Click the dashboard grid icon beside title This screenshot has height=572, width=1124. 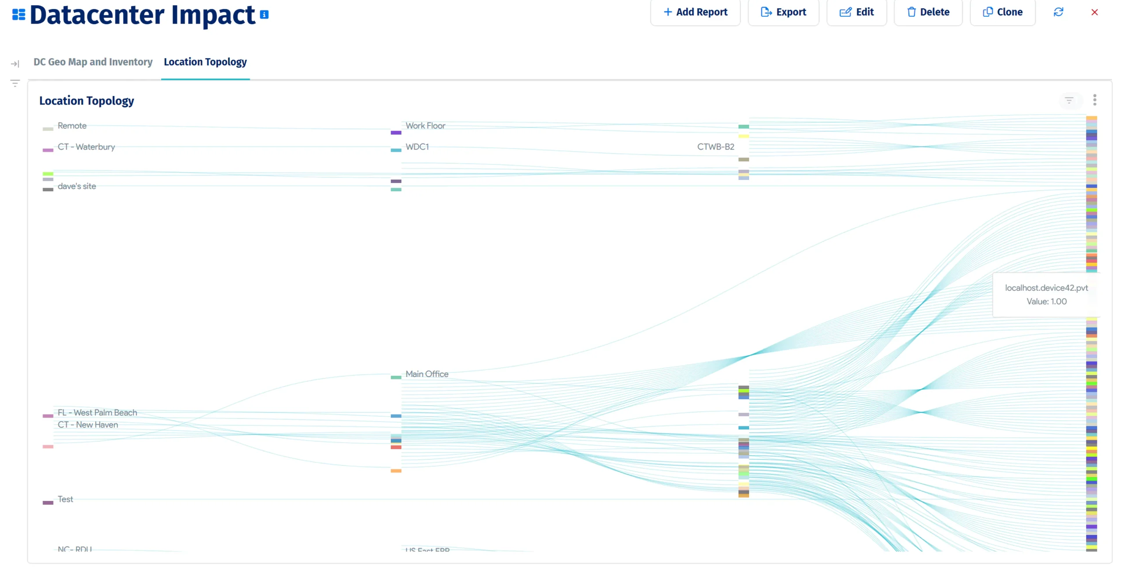18,14
